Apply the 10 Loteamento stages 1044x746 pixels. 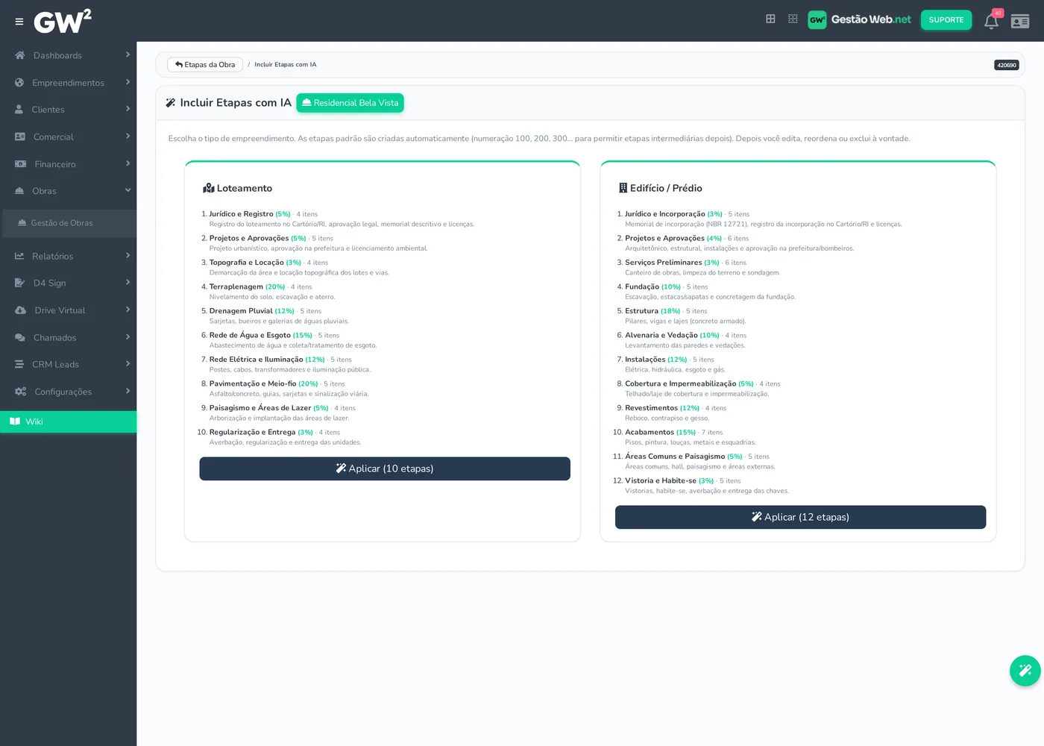coord(385,468)
